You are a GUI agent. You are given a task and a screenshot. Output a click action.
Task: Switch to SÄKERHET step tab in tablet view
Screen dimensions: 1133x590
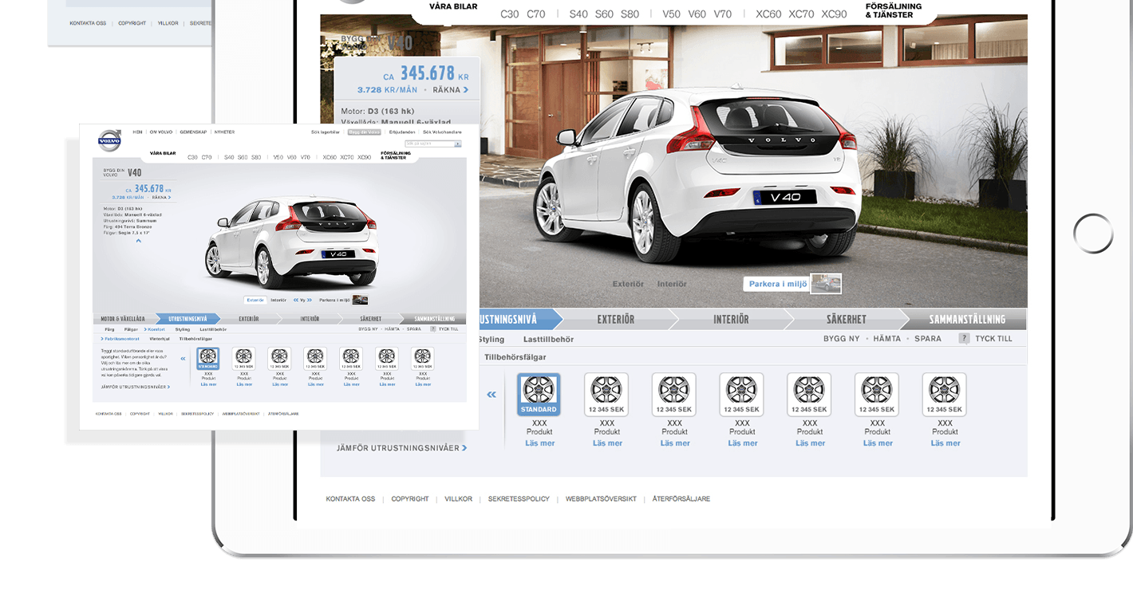pos(847,319)
